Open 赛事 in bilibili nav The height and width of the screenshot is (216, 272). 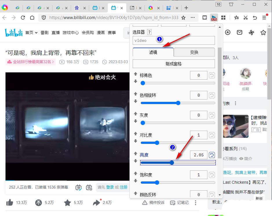pos(112,33)
